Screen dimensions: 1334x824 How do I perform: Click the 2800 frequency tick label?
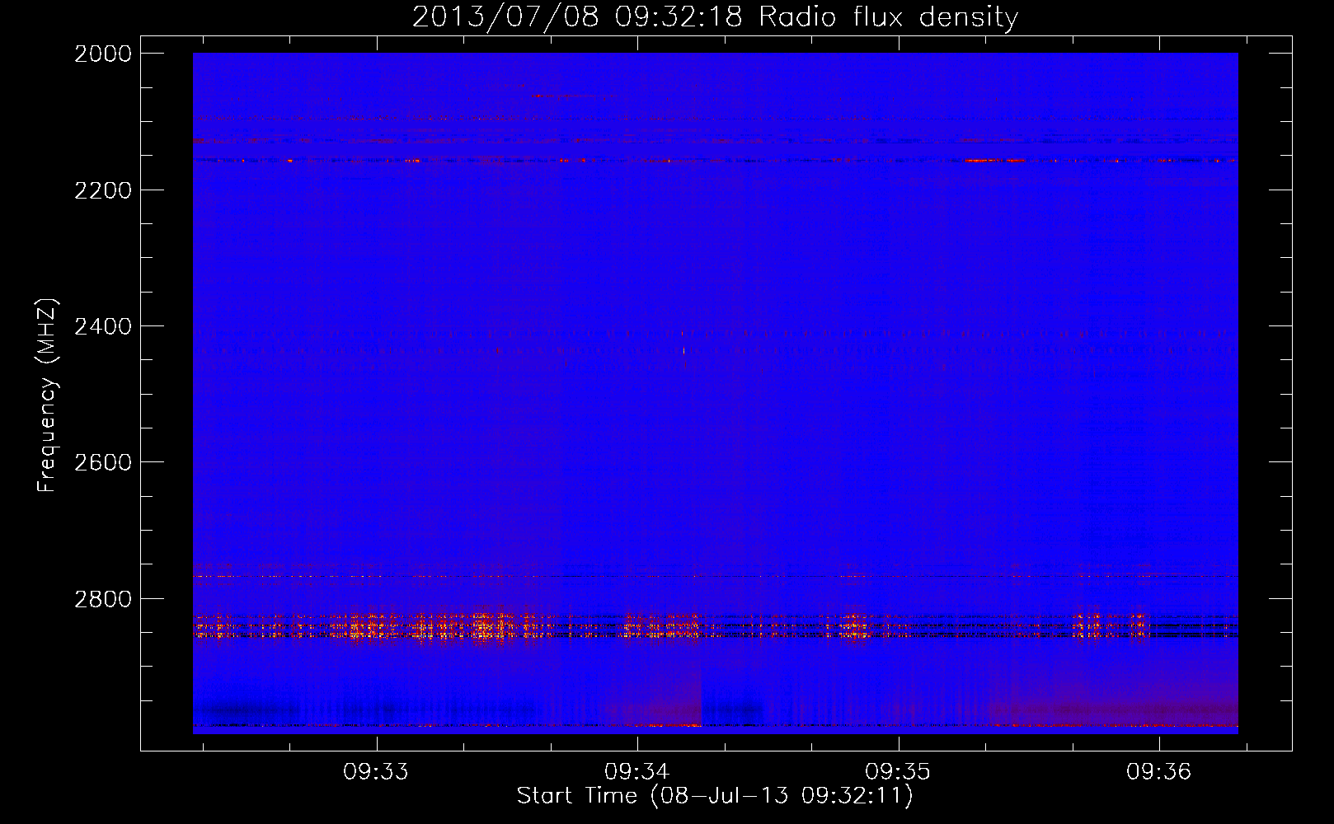[103, 598]
